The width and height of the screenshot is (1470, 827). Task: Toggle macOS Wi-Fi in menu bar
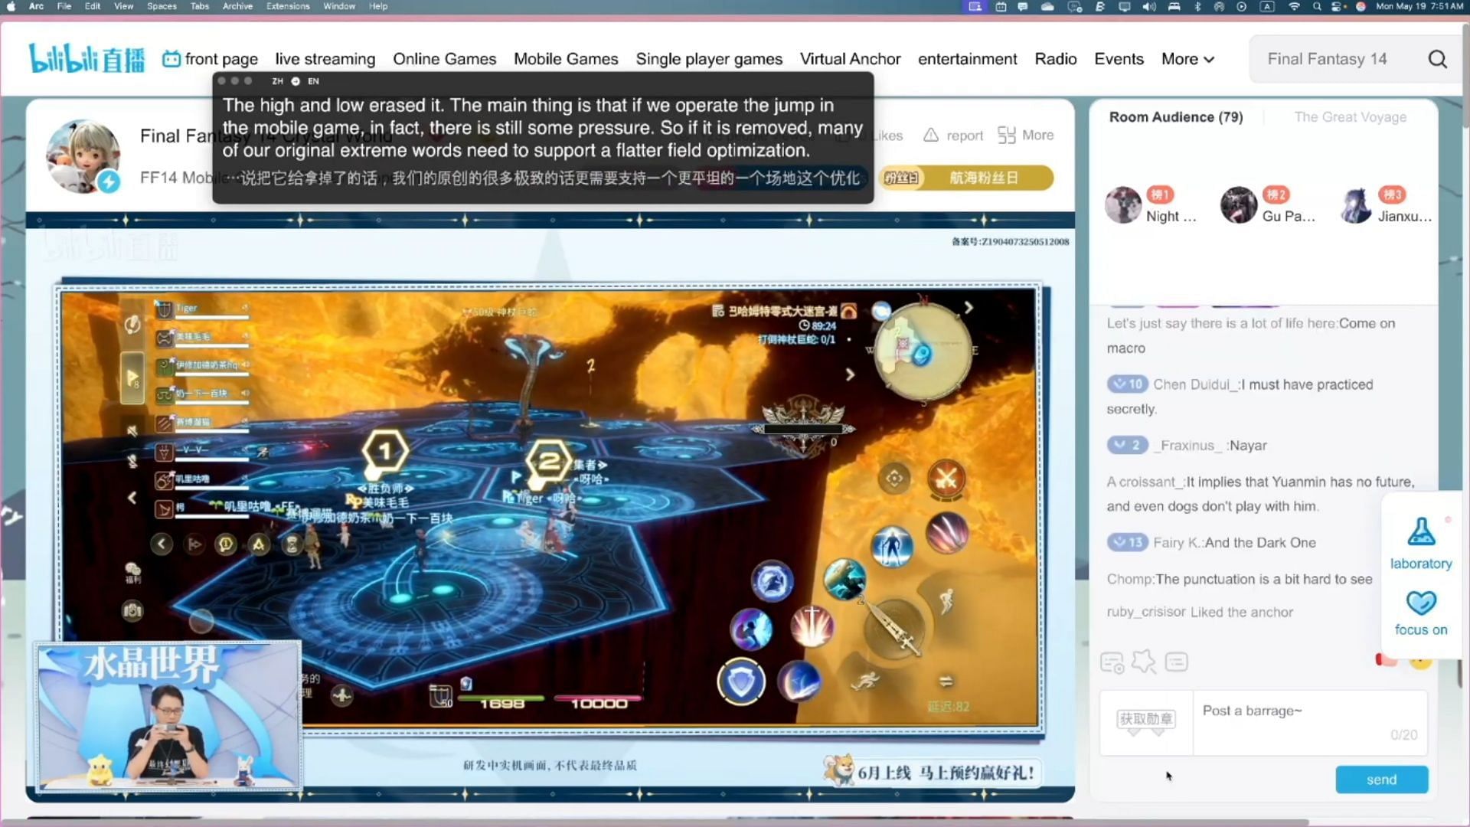[x=1294, y=6]
